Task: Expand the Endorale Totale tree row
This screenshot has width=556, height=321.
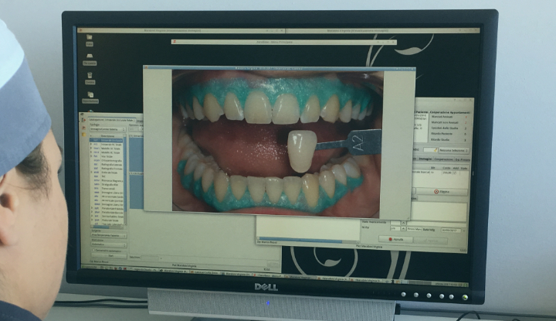Action: click(x=92, y=172)
